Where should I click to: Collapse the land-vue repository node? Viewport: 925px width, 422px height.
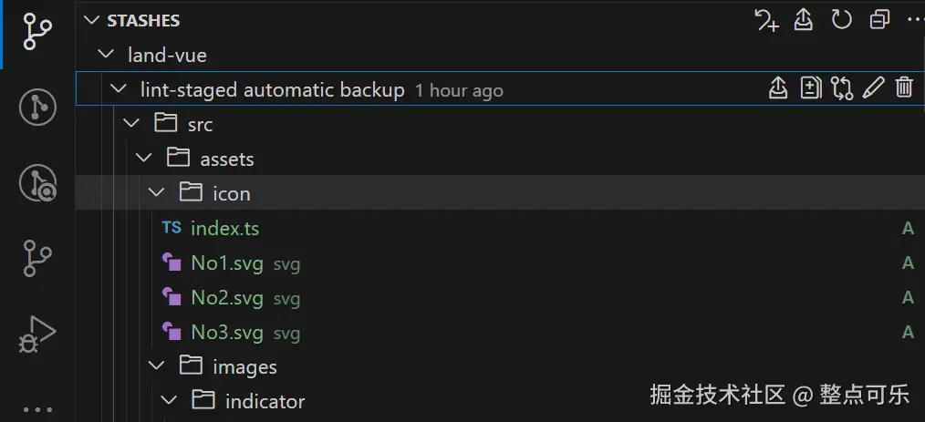click(106, 55)
